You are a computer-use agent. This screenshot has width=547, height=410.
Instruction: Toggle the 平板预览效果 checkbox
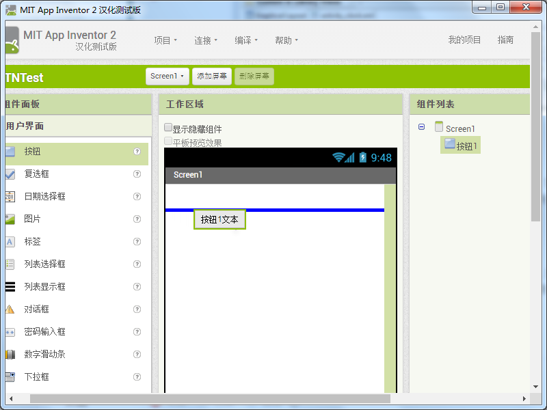pos(168,141)
